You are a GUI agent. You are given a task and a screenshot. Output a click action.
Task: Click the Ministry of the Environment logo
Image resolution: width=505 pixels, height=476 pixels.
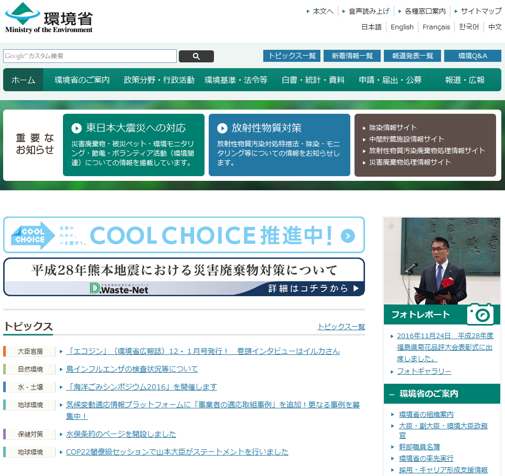[49, 18]
